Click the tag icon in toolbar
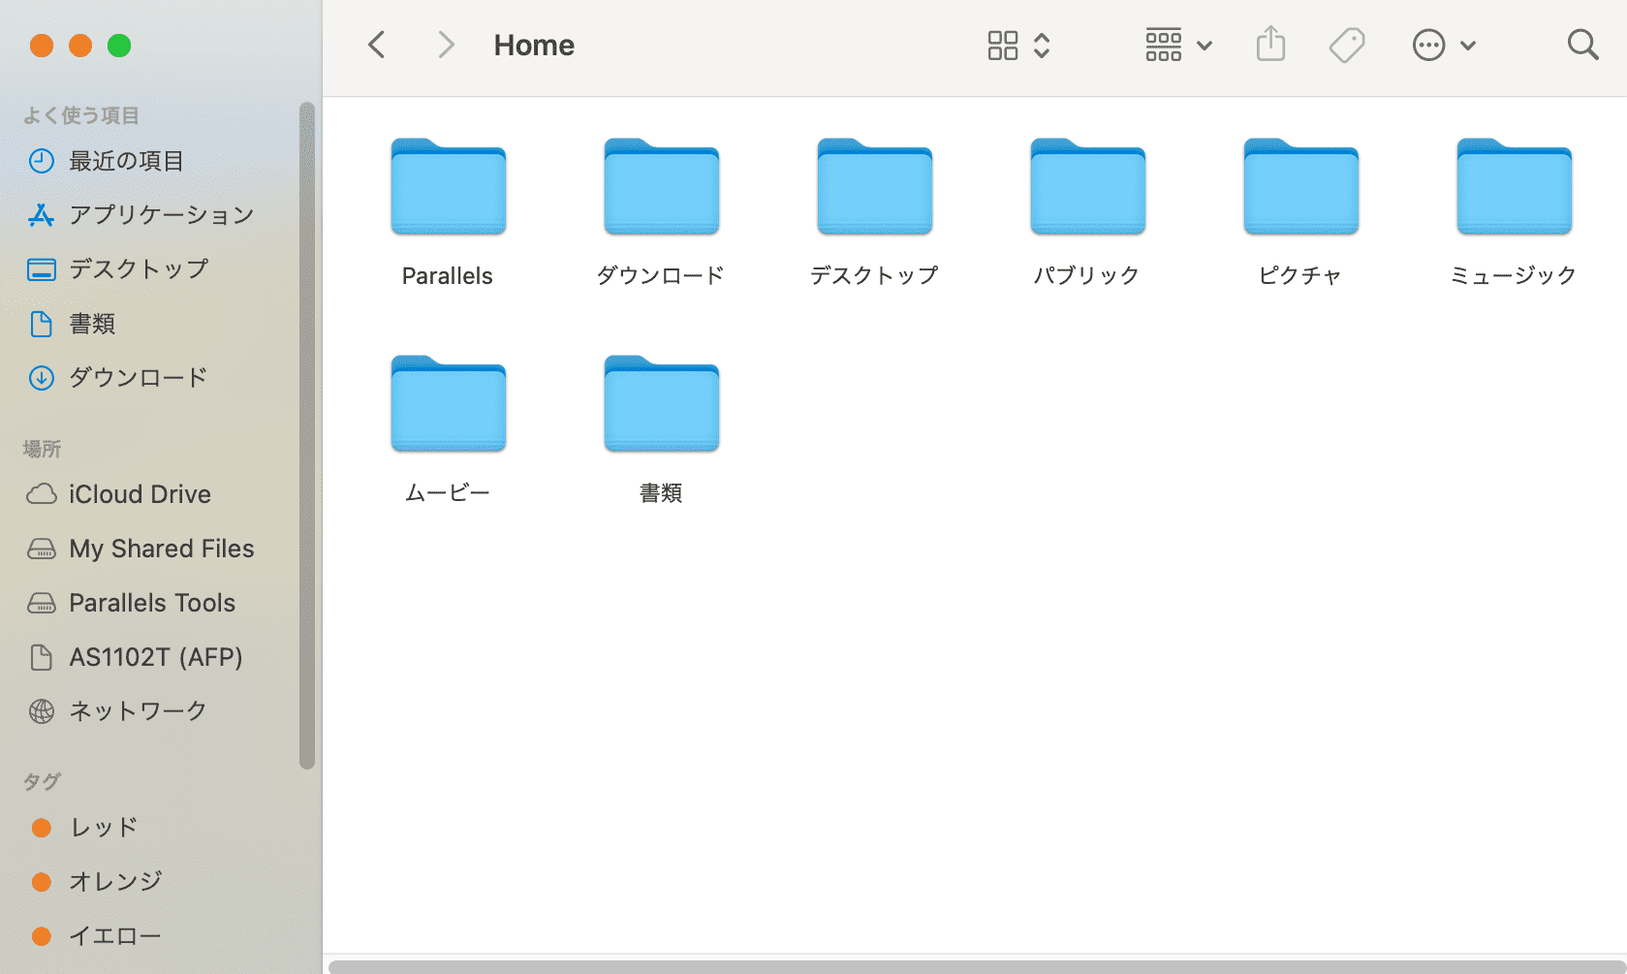Screen dimensions: 1627x974 (1347, 45)
